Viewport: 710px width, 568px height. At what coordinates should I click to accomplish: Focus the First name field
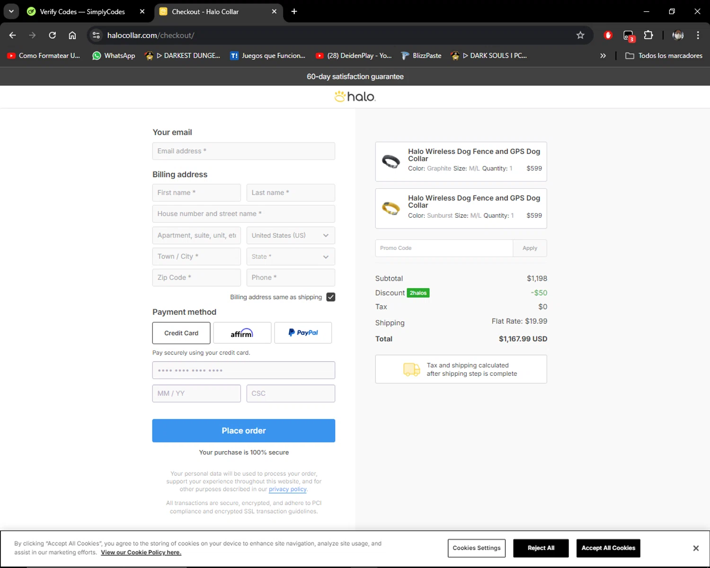[196, 193]
